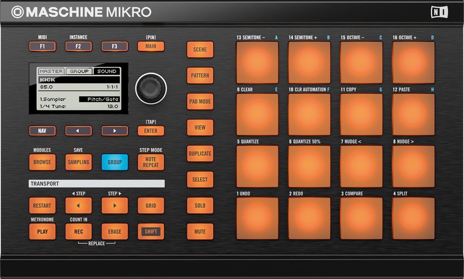Screen dimensions: 464x279
Task: Open the BROWSE module
Action: pyautogui.click(x=42, y=162)
